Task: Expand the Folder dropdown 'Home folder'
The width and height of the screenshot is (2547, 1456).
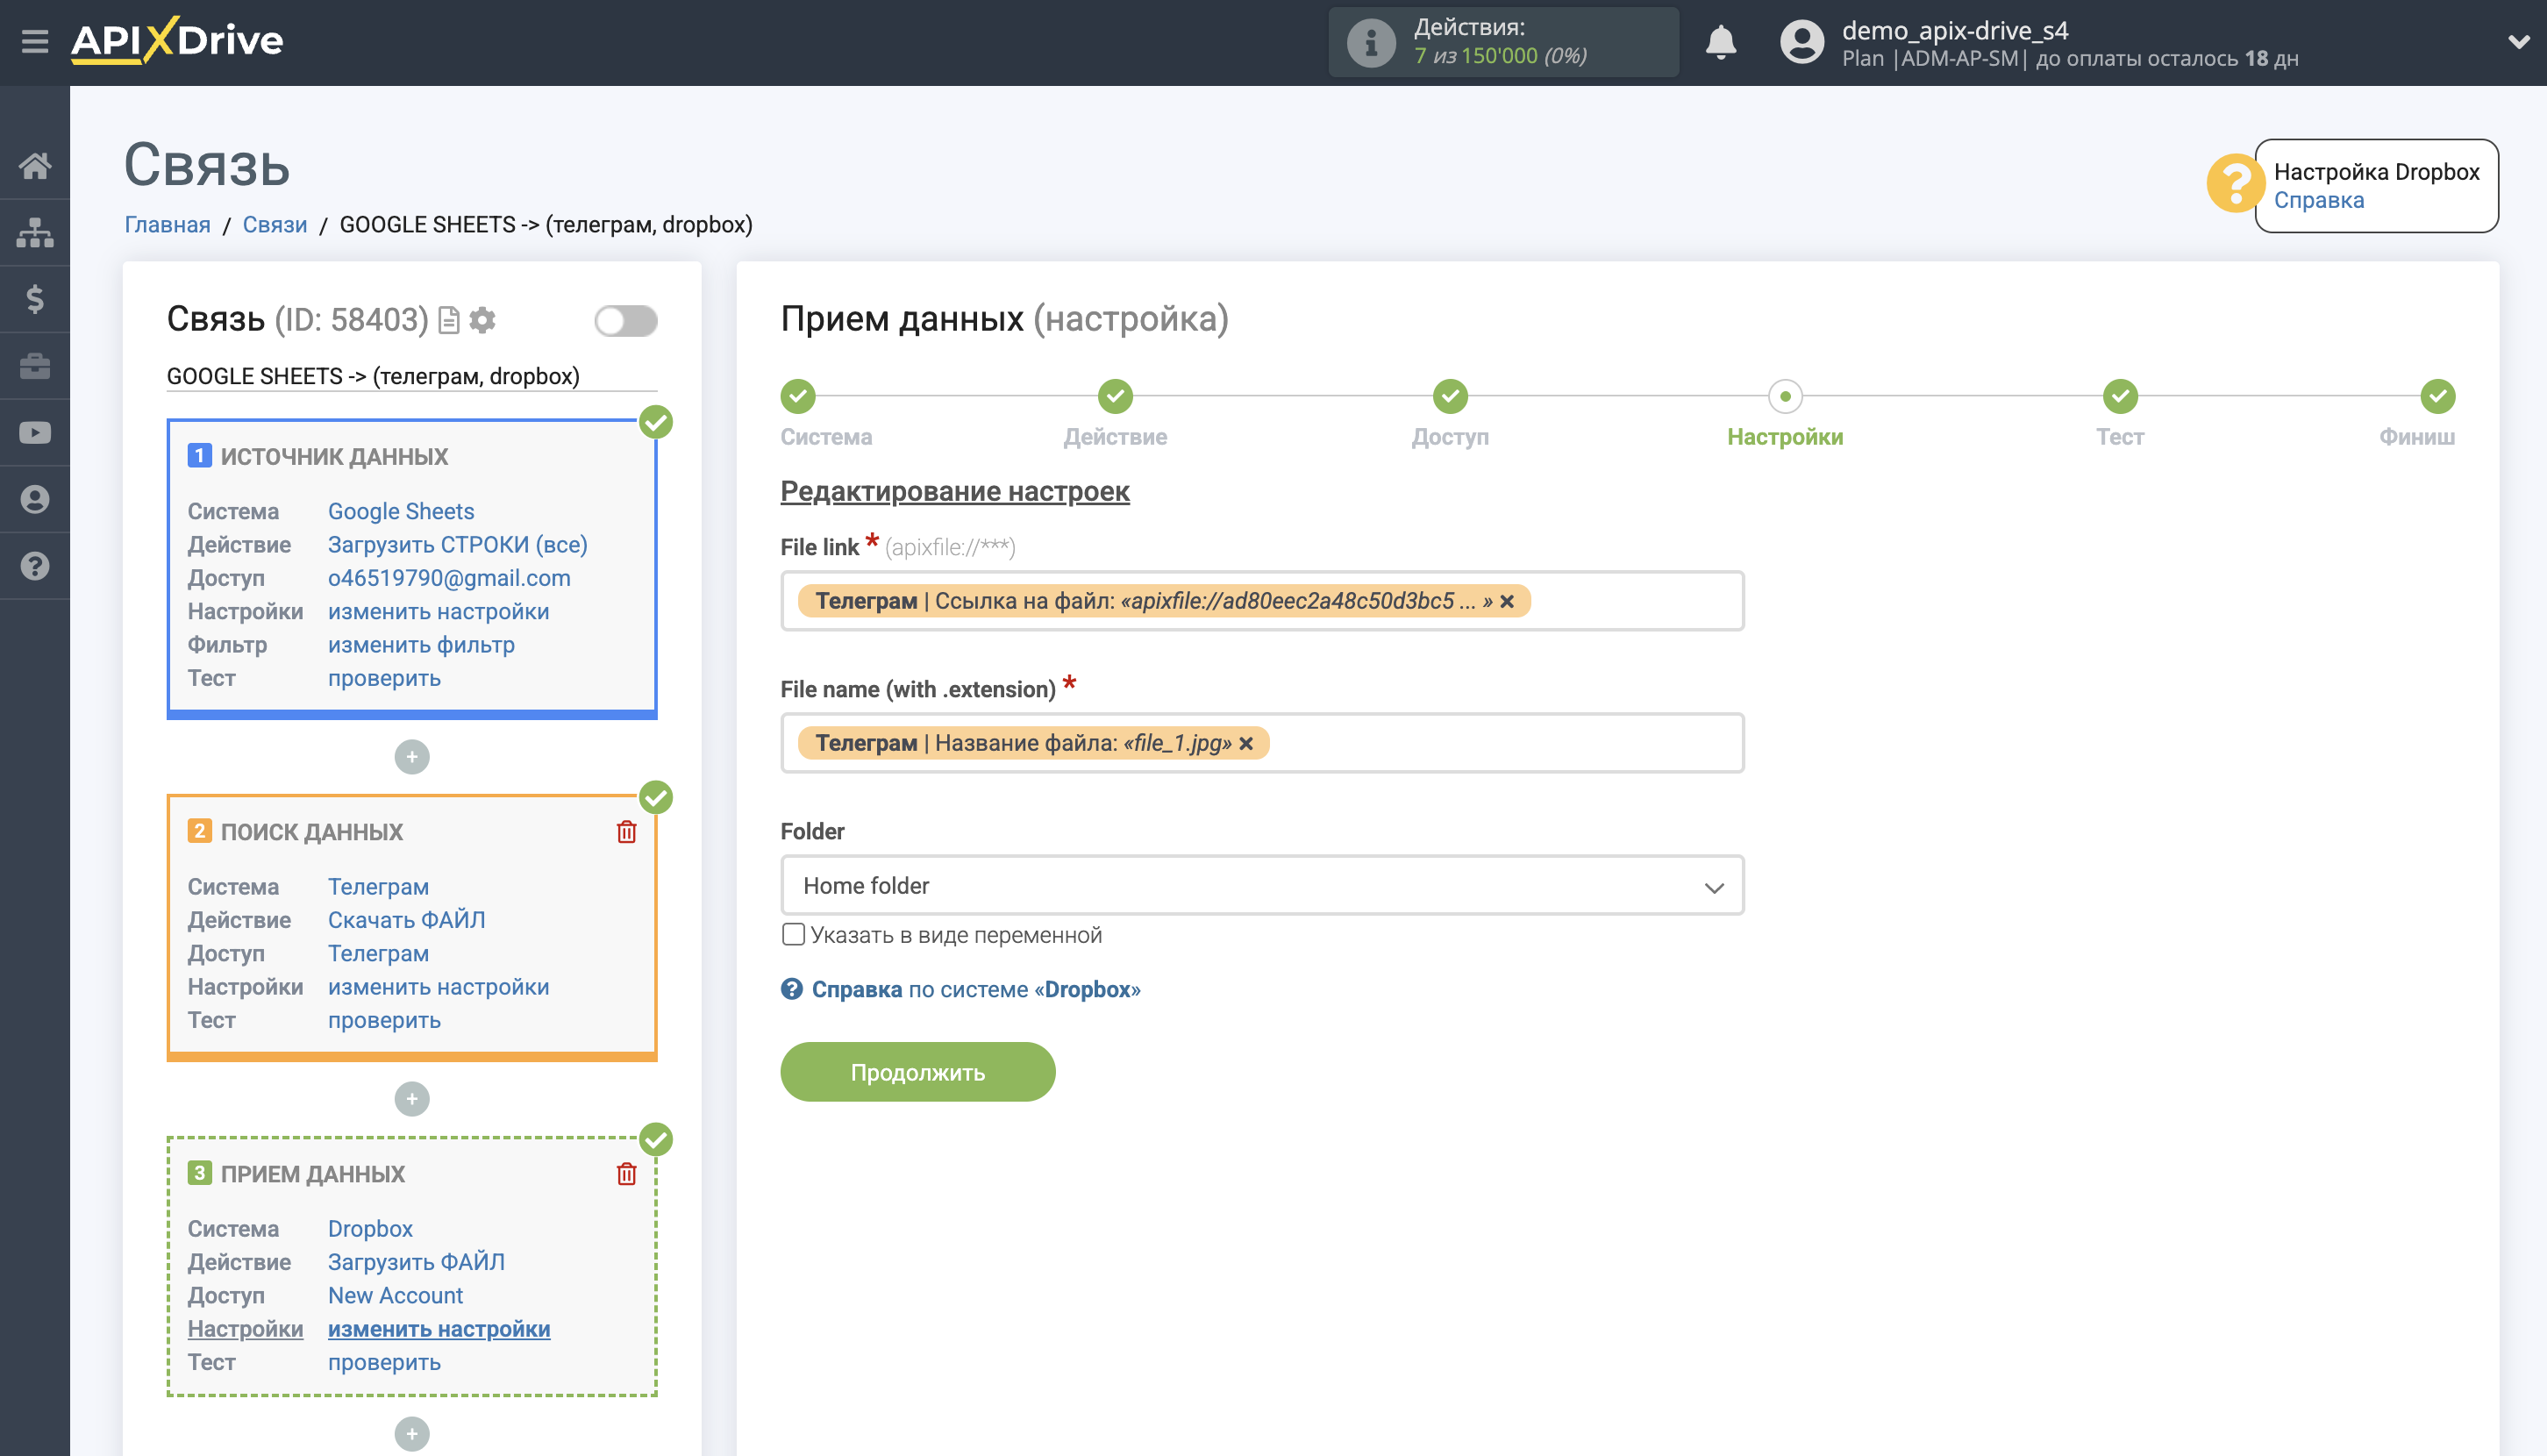Action: pyautogui.click(x=1262, y=885)
